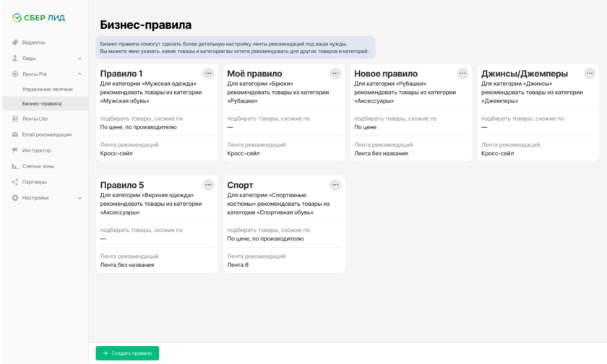Click the Инструктор flag icon
This screenshot has height=364, width=607.
tap(15, 150)
